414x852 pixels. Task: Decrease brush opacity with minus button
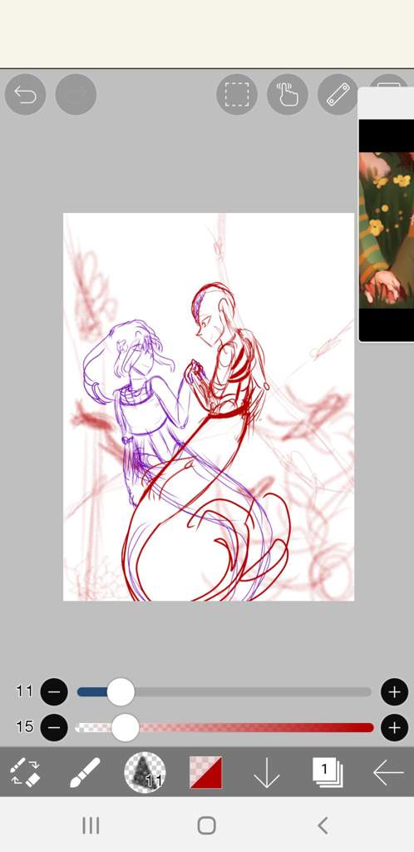pos(54,727)
